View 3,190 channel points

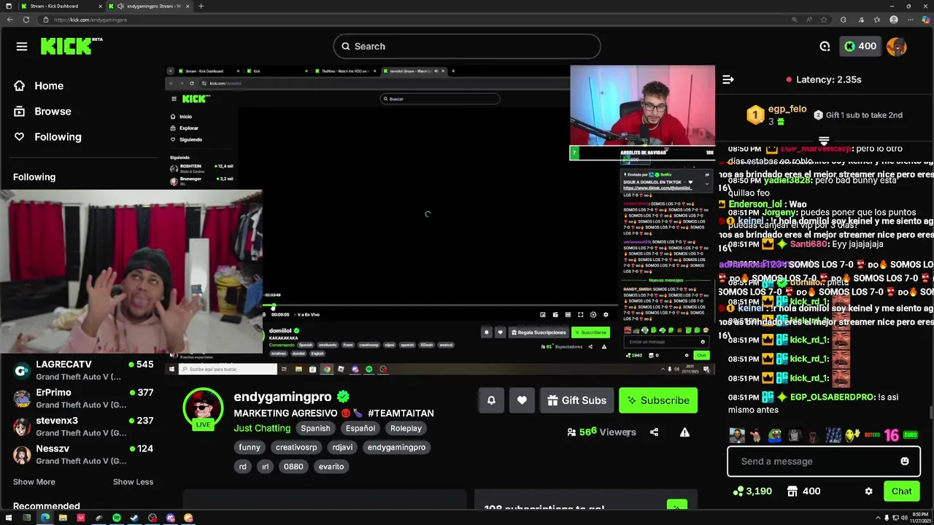pos(752,491)
